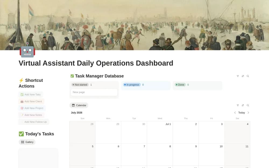The height and width of the screenshot is (168, 269).
Task: Open sort icon in Task Manager Database
Action: pyautogui.click(x=243, y=76)
